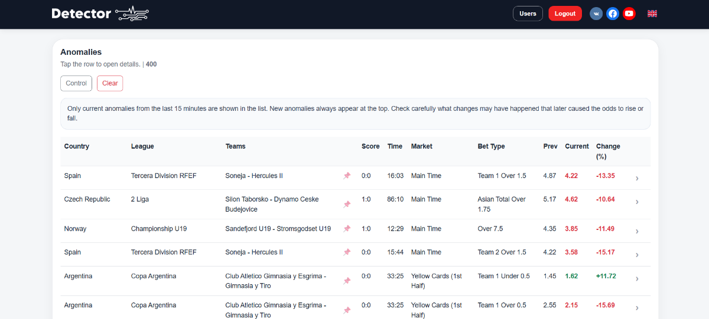Expand details chevron for the +11.72 change row
Viewport: 709px width, 319px height.
[x=637, y=278]
